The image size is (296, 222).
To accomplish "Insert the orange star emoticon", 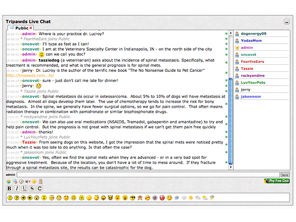I will coord(140,198).
